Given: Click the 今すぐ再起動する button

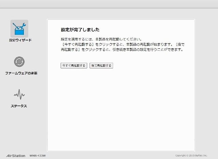Looking at the screenshot, I should [x=74, y=65].
